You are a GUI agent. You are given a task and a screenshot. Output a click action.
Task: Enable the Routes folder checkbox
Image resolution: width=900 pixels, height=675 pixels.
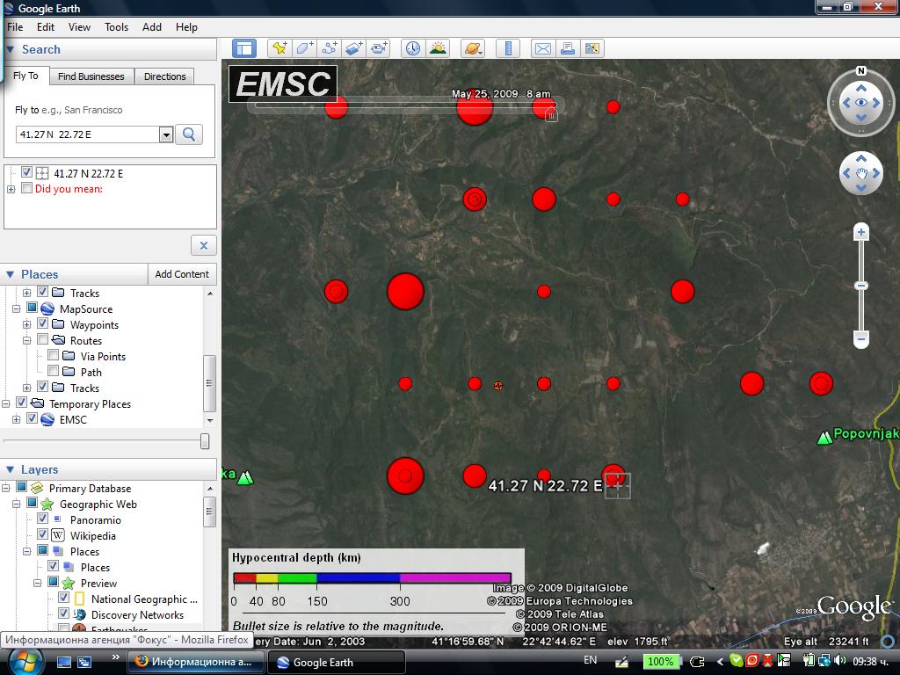coord(42,340)
